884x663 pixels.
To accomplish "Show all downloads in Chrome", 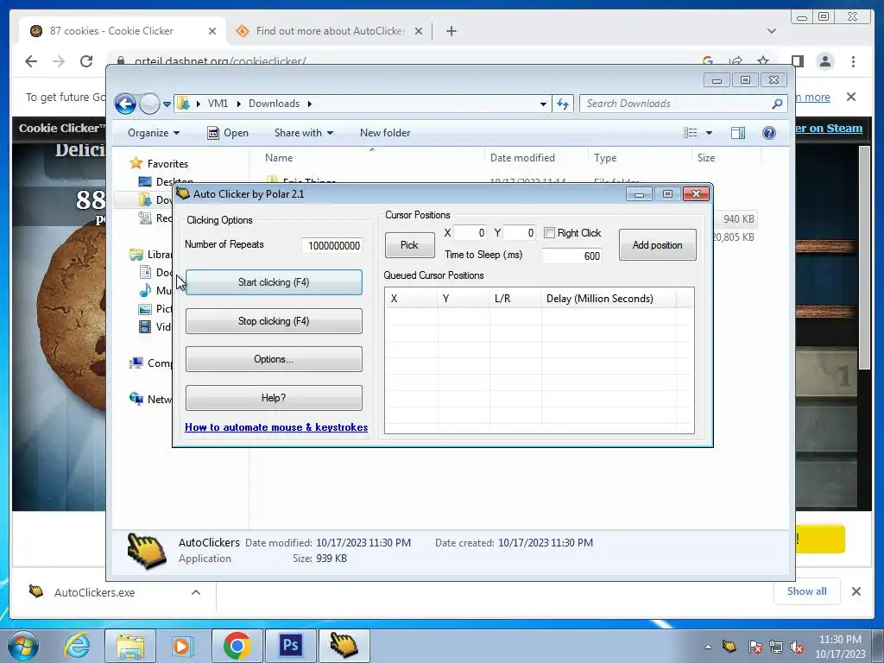I will coord(807,590).
